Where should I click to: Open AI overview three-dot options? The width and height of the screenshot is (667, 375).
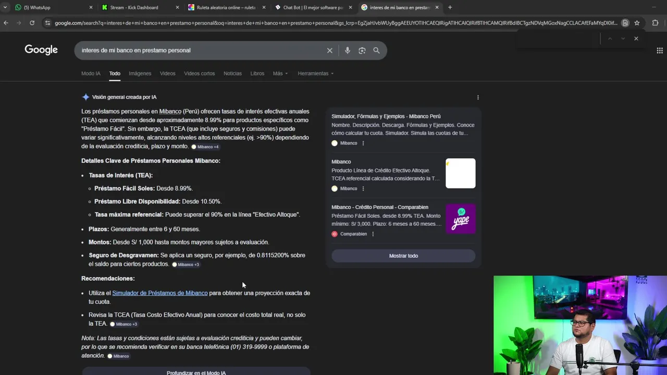click(478, 97)
